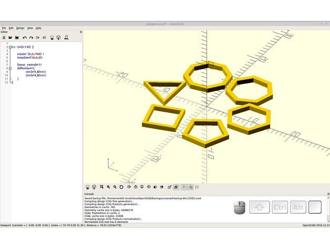The width and height of the screenshot is (330, 248).
Task: Collapse the for loop fold marker on line 2
Action: point(10,47)
